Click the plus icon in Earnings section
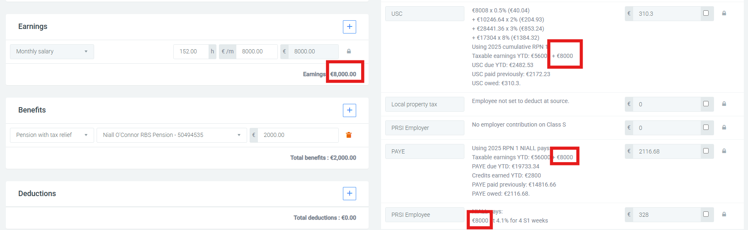The height and width of the screenshot is (230, 748). pyautogui.click(x=349, y=27)
